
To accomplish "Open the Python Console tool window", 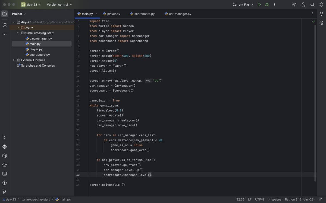I will (x=4, y=147).
